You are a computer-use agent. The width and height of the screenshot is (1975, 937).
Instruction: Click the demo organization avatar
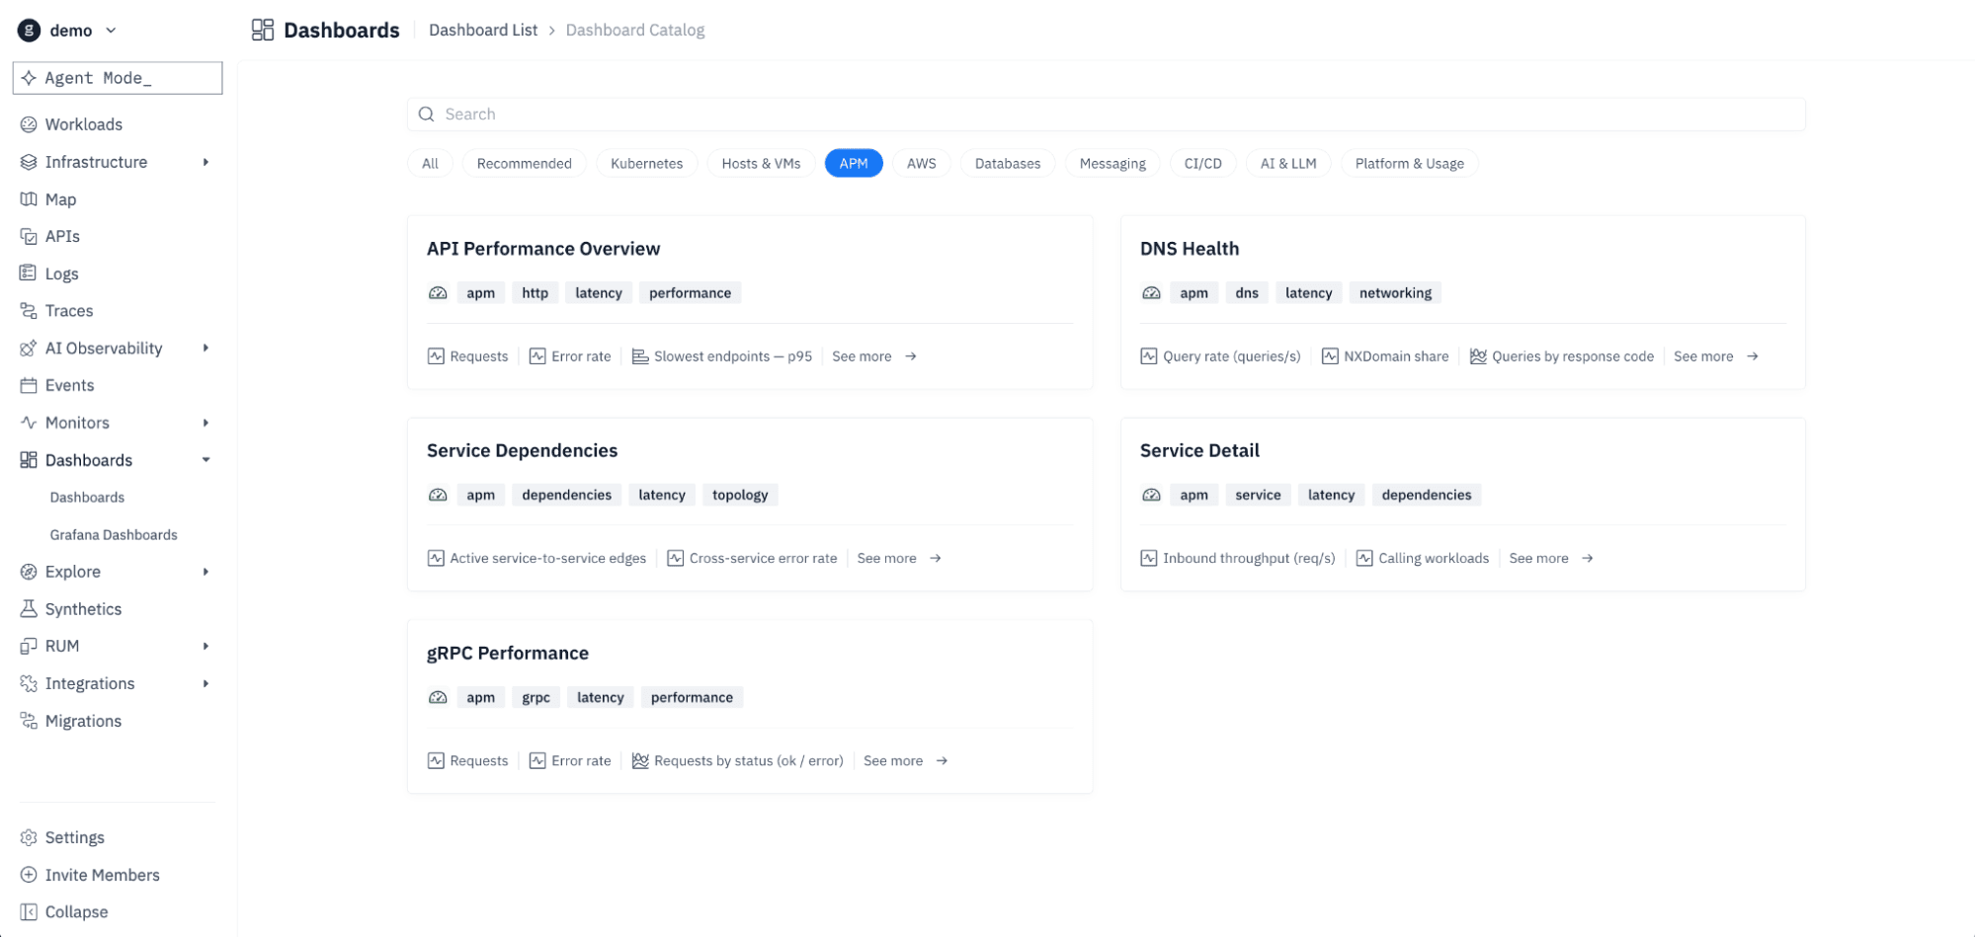coord(30,31)
